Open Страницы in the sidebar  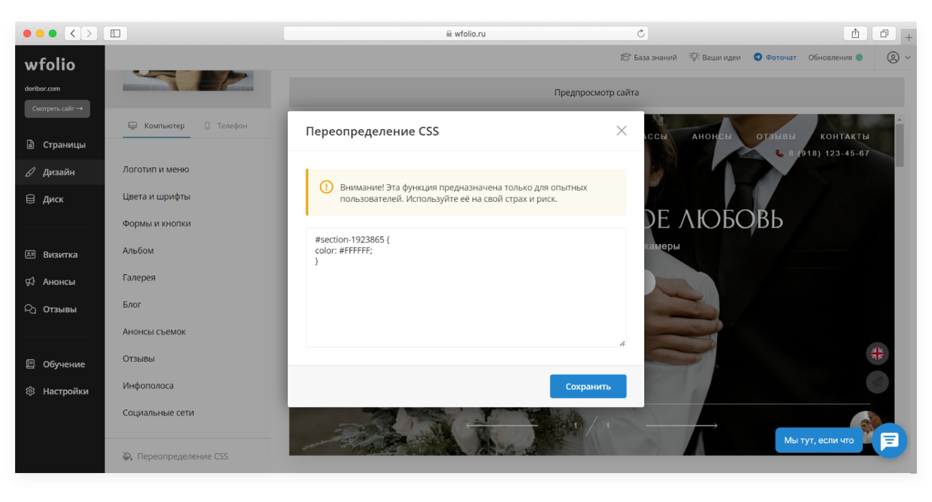(64, 145)
